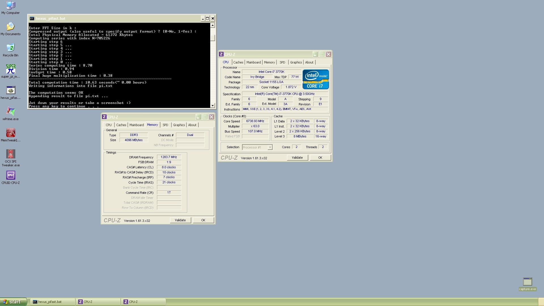Screen dimensions: 544x306
Task: Click the Package Socket 1155 LGA field
Action: pos(271,82)
